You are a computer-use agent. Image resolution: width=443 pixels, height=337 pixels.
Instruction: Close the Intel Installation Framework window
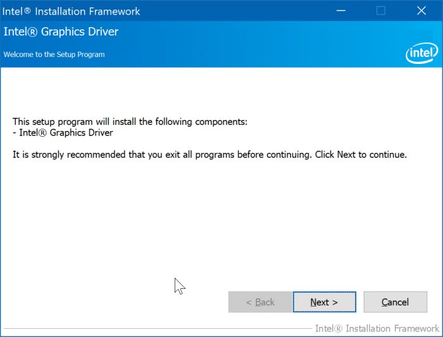(x=421, y=11)
